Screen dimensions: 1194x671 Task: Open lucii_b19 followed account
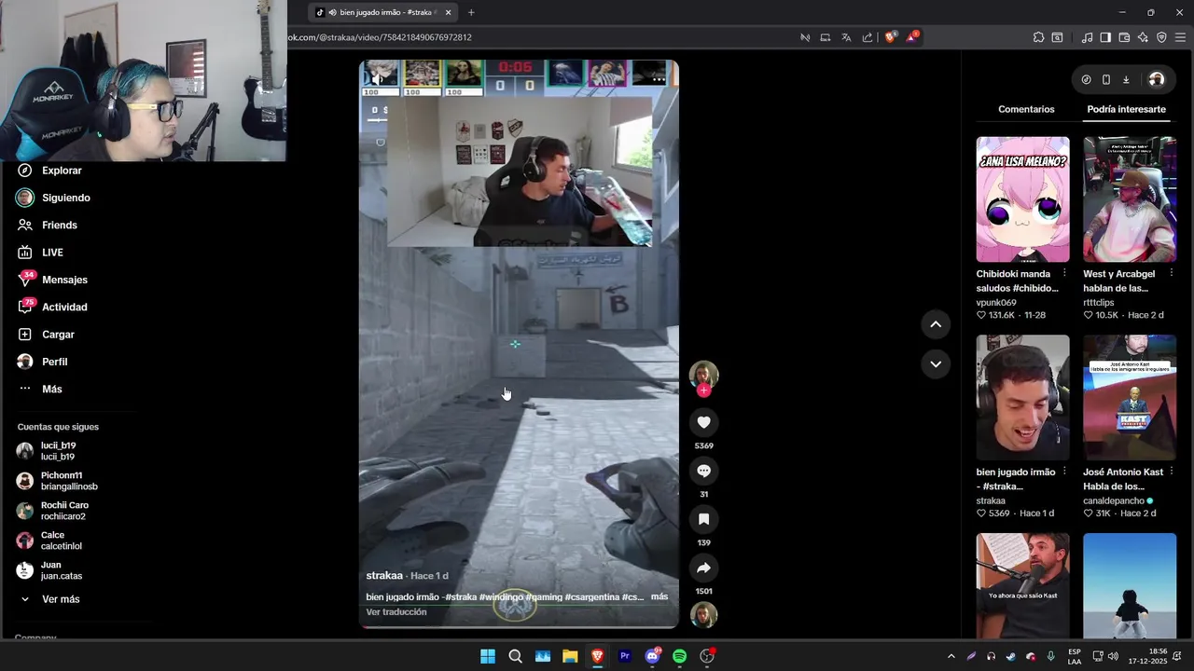58,451
